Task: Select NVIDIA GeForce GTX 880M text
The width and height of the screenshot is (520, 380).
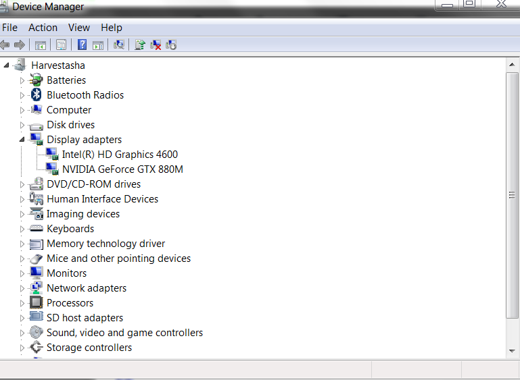Action: pos(122,169)
